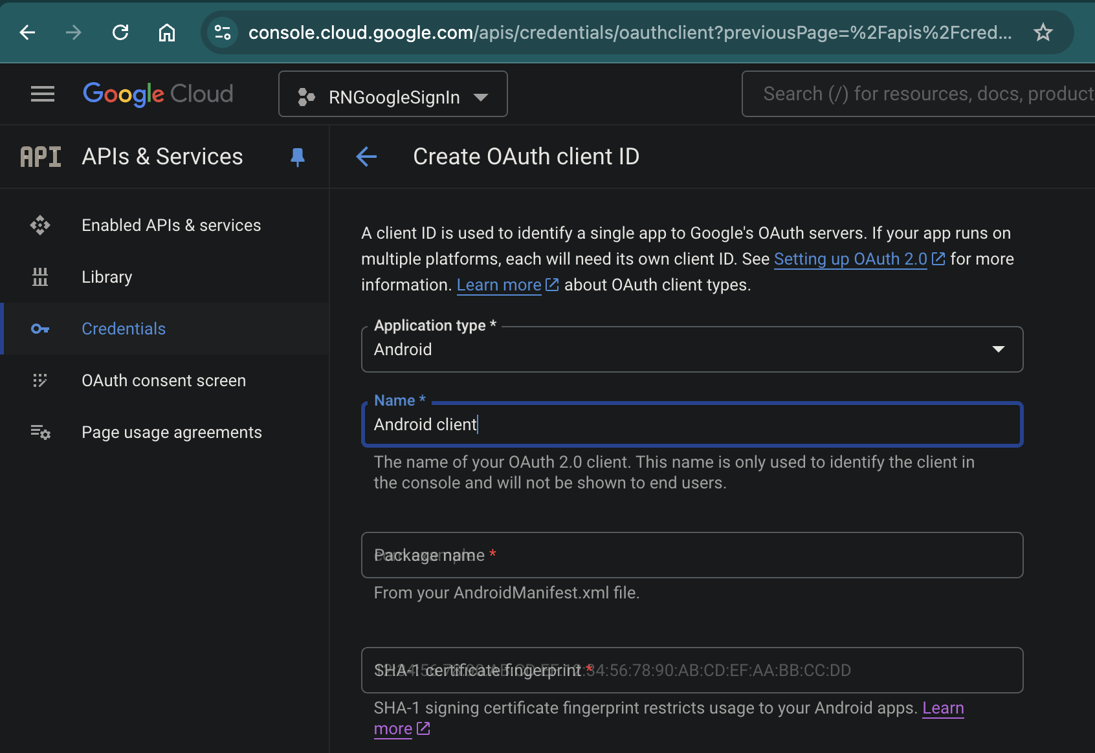The width and height of the screenshot is (1095, 753).
Task: Click the Credentials key icon
Action: coord(40,329)
